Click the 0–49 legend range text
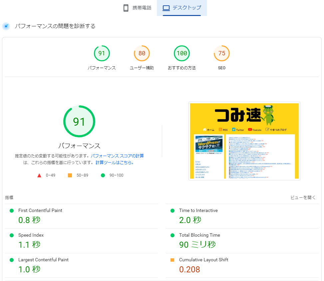Viewport: 324px width, 281px height. [x=51, y=175]
